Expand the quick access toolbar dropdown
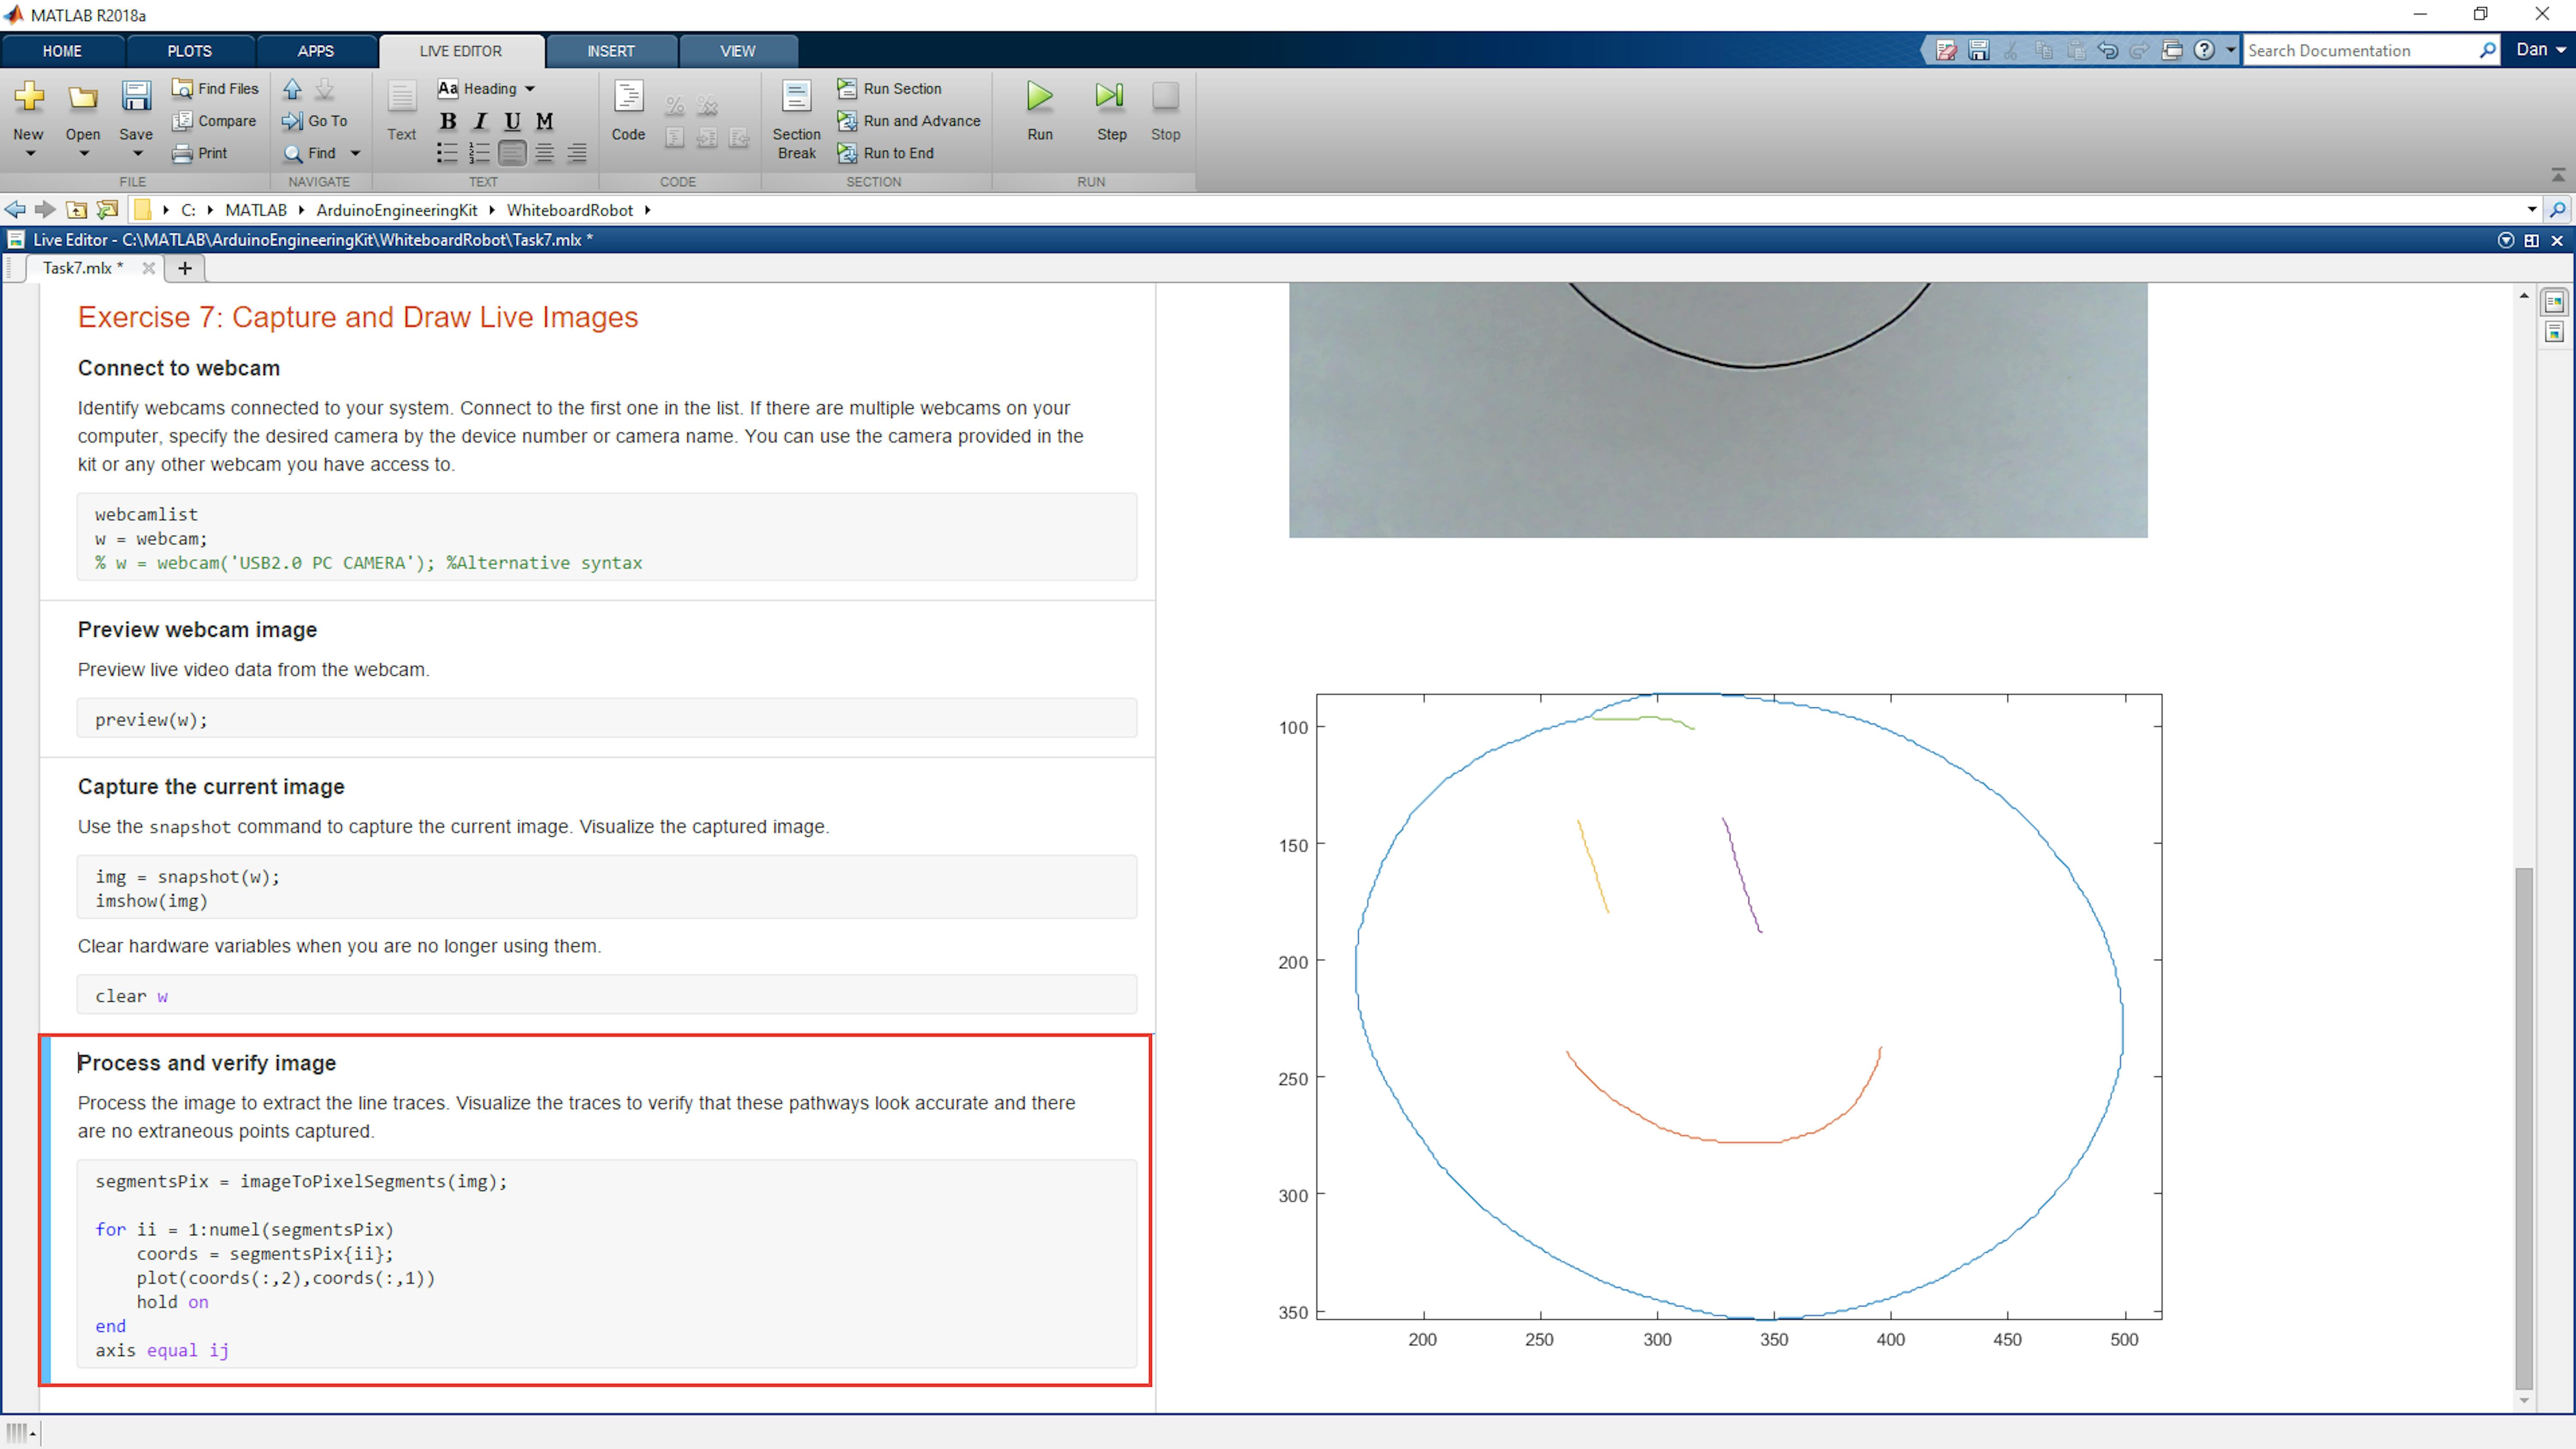Image resolution: width=2576 pixels, height=1449 pixels. pyautogui.click(x=2230, y=50)
